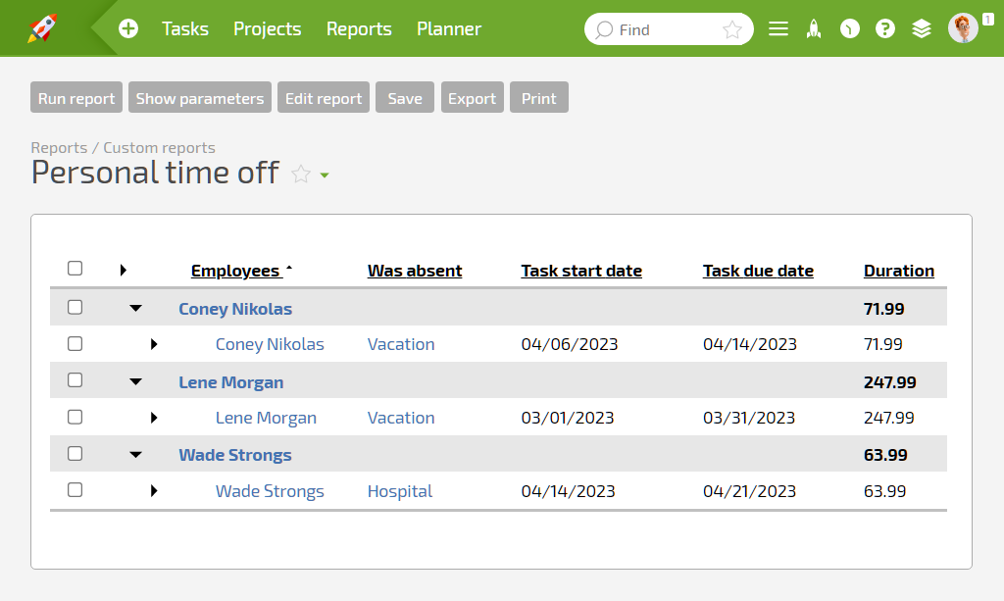Collapse the Coney Nikolas group
The image size is (1004, 601).
pos(135,308)
